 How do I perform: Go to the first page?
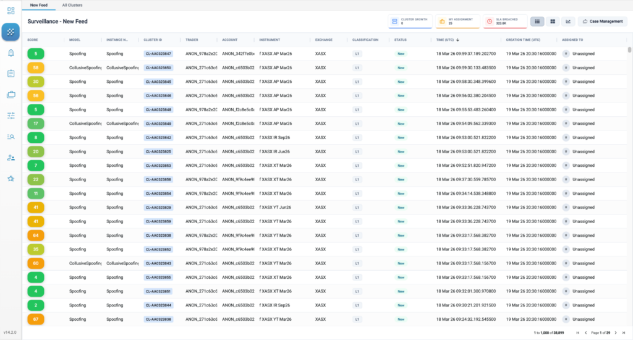tap(578, 333)
